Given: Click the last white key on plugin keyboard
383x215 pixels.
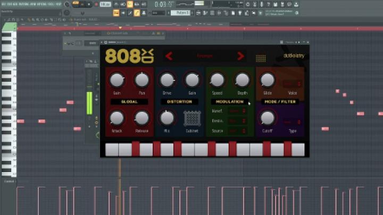Looking at the screenshot, I should coord(298,149).
